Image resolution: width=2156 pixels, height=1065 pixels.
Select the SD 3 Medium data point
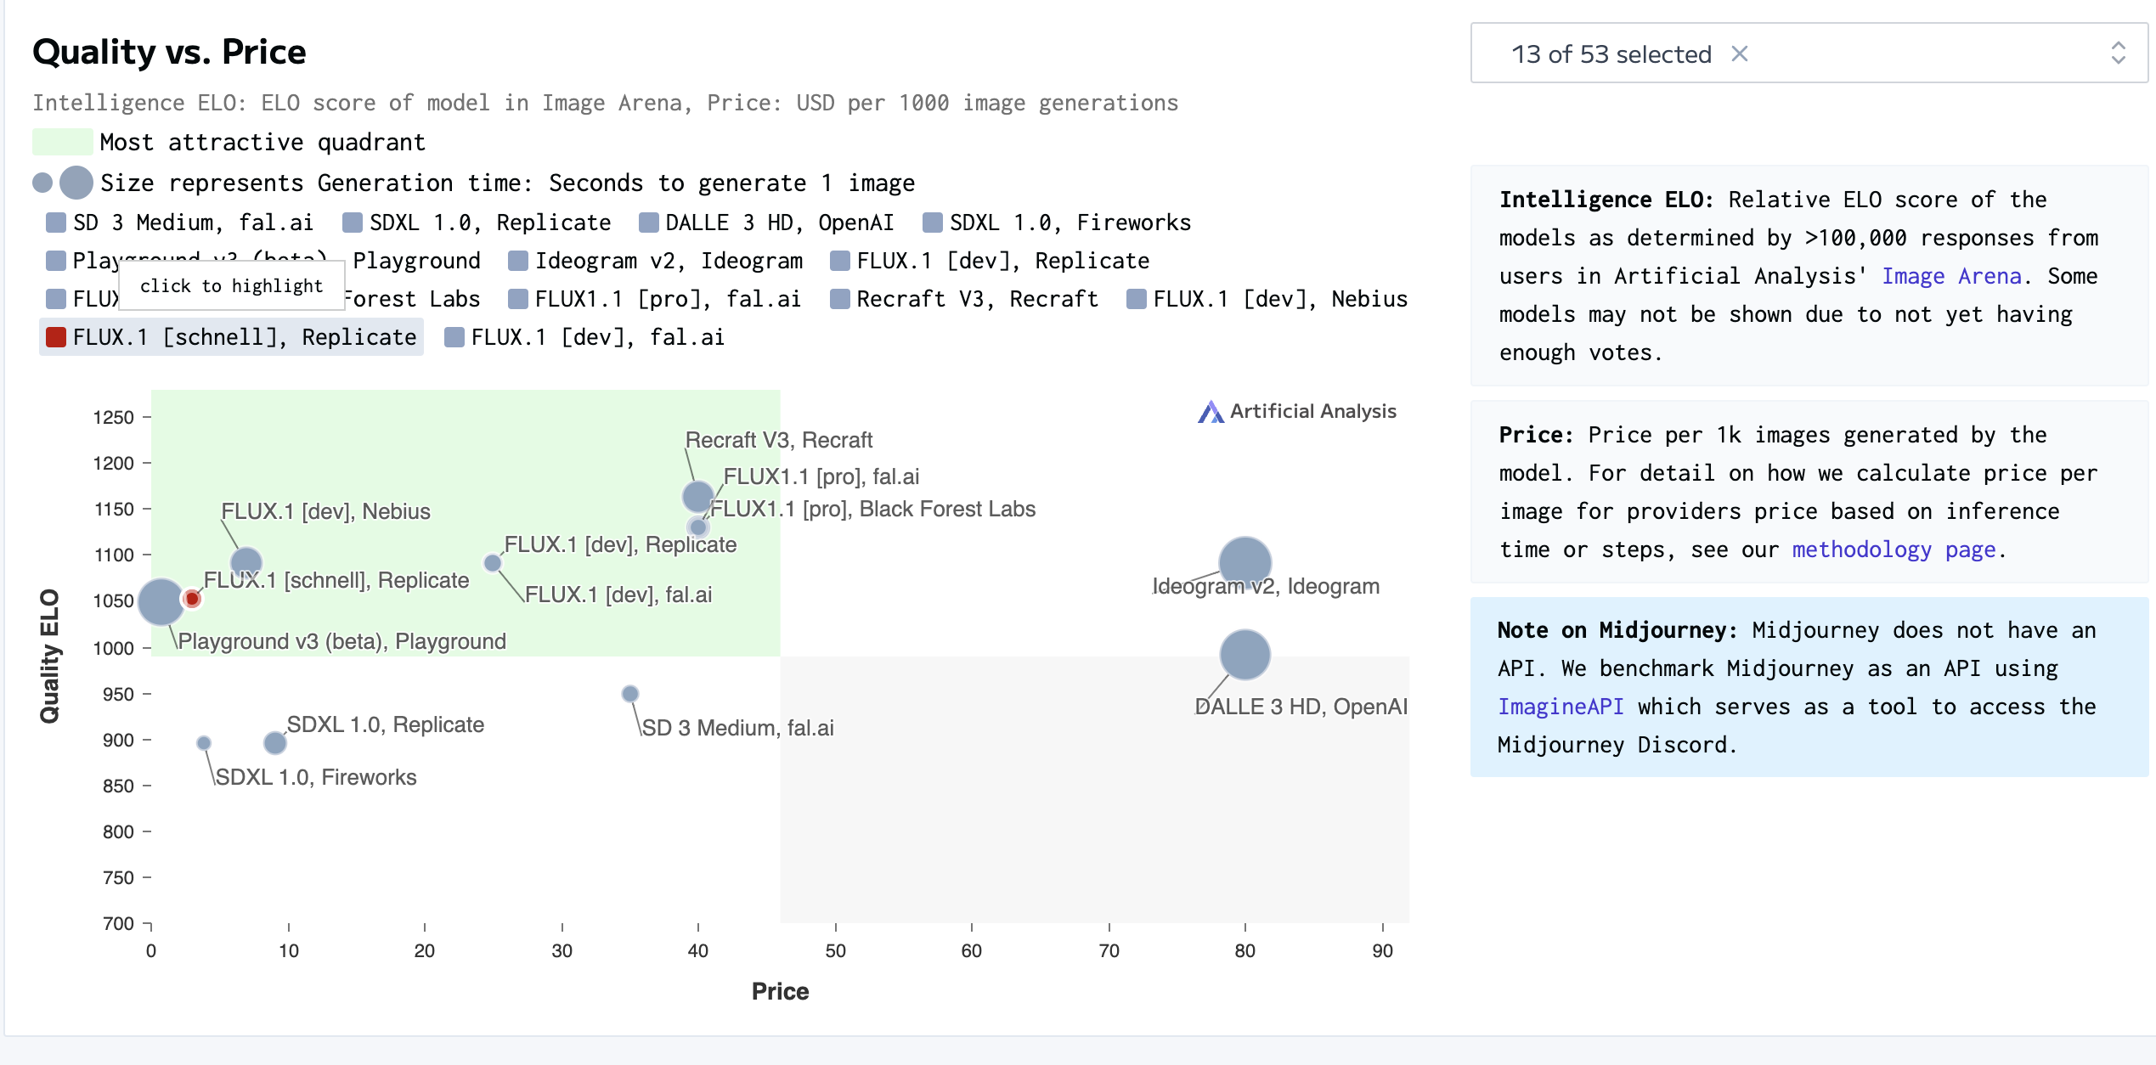tap(629, 694)
